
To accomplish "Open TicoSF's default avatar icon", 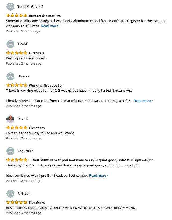I will (x=10, y=44).
